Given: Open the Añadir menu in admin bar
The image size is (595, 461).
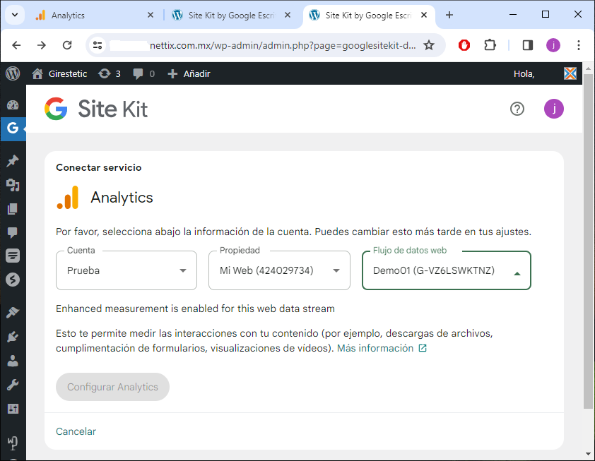Looking at the screenshot, I should pyautogui.click(x=189, y=73).
